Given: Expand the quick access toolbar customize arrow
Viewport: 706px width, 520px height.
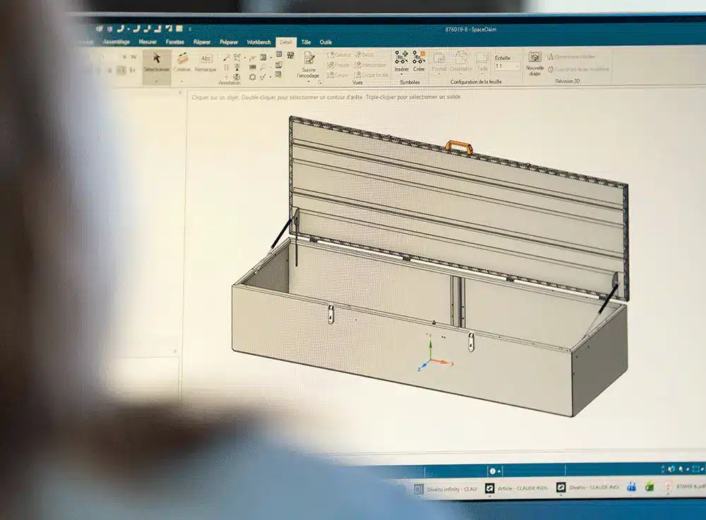Looking at the screenshot, I should click(190, 29).
